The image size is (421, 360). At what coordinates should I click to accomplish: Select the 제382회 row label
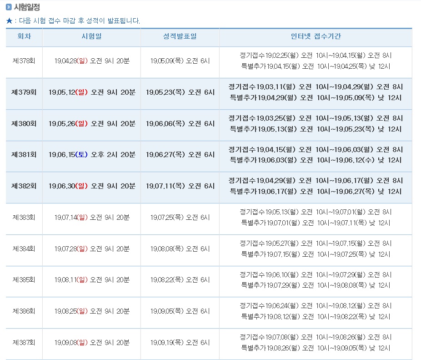pyautogui.click(x=24, y=186)
